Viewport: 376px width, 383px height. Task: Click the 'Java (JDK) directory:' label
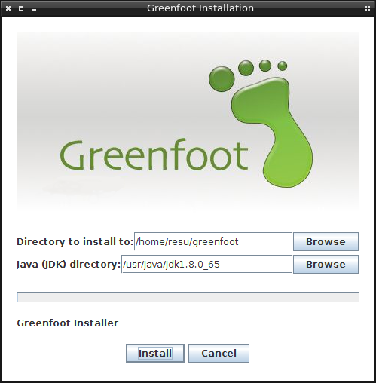pos(69,265)
